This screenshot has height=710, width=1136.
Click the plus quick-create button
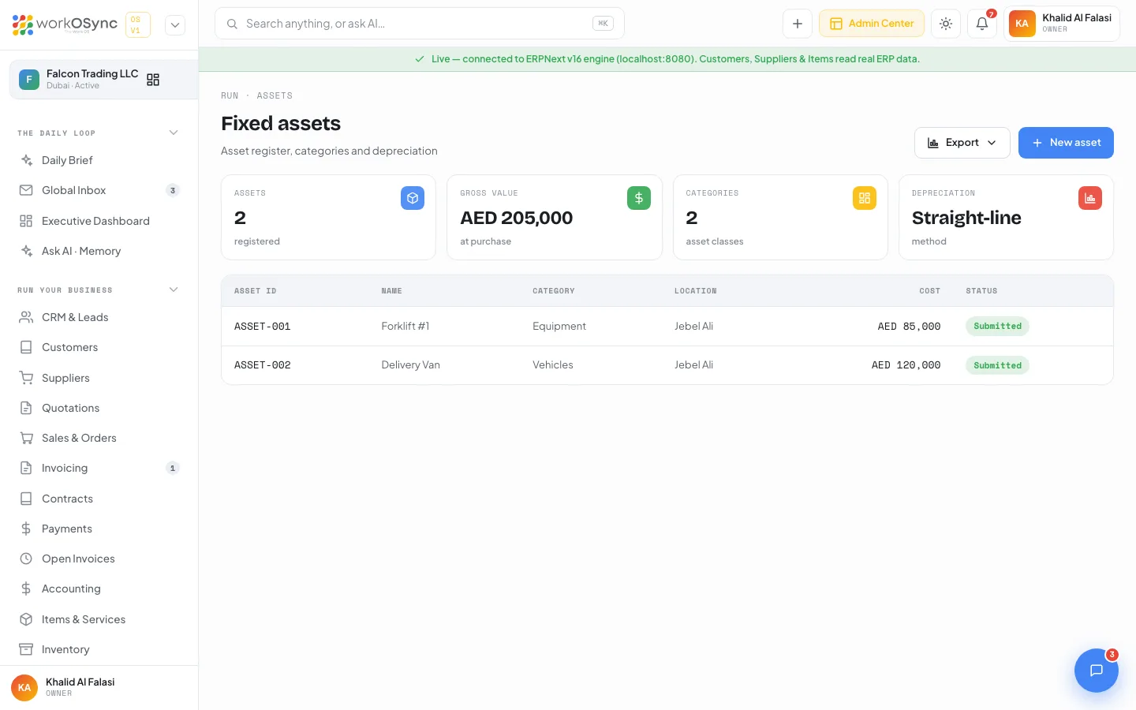click(798, 24)
